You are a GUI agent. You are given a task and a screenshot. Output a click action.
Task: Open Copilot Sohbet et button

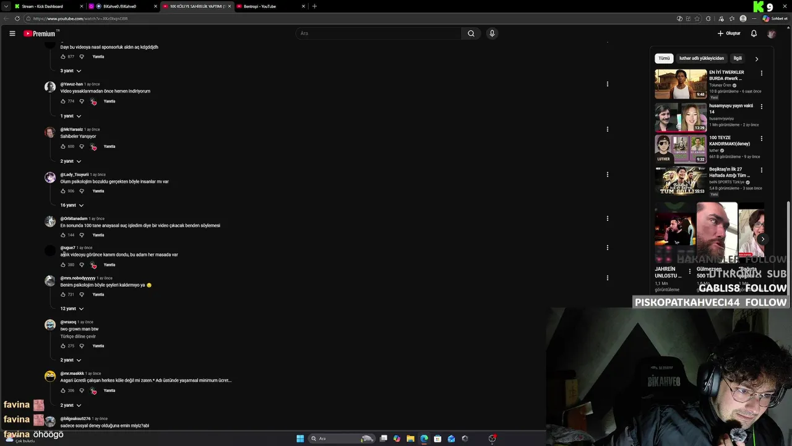tap(774, 19)
